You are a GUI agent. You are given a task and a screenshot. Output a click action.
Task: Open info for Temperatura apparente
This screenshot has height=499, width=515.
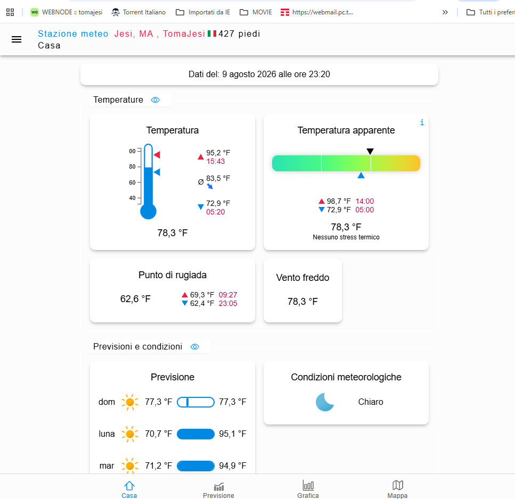(422, 122)
